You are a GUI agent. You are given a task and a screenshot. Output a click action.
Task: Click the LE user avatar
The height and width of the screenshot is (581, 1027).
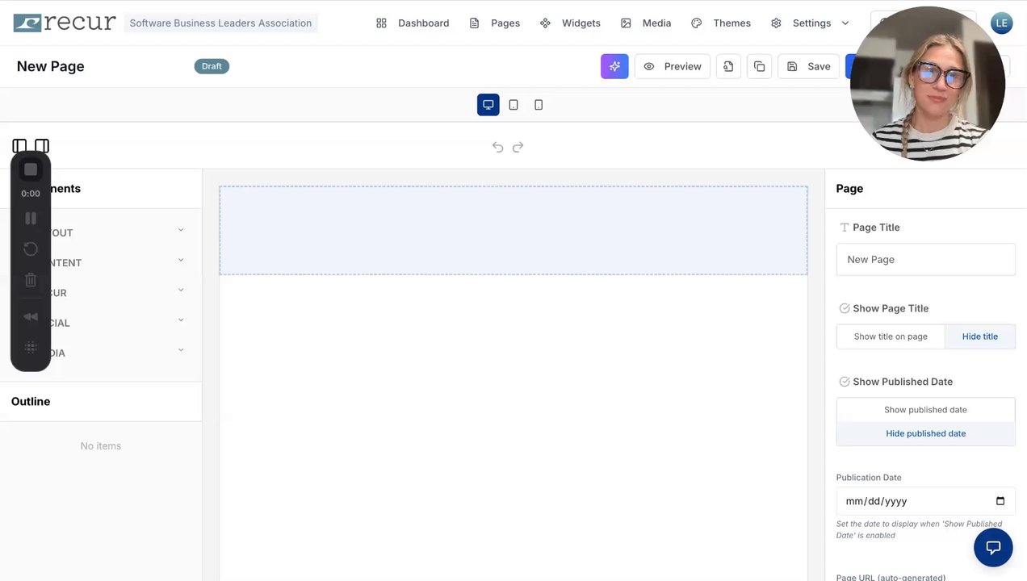(x=1001, y=23)
